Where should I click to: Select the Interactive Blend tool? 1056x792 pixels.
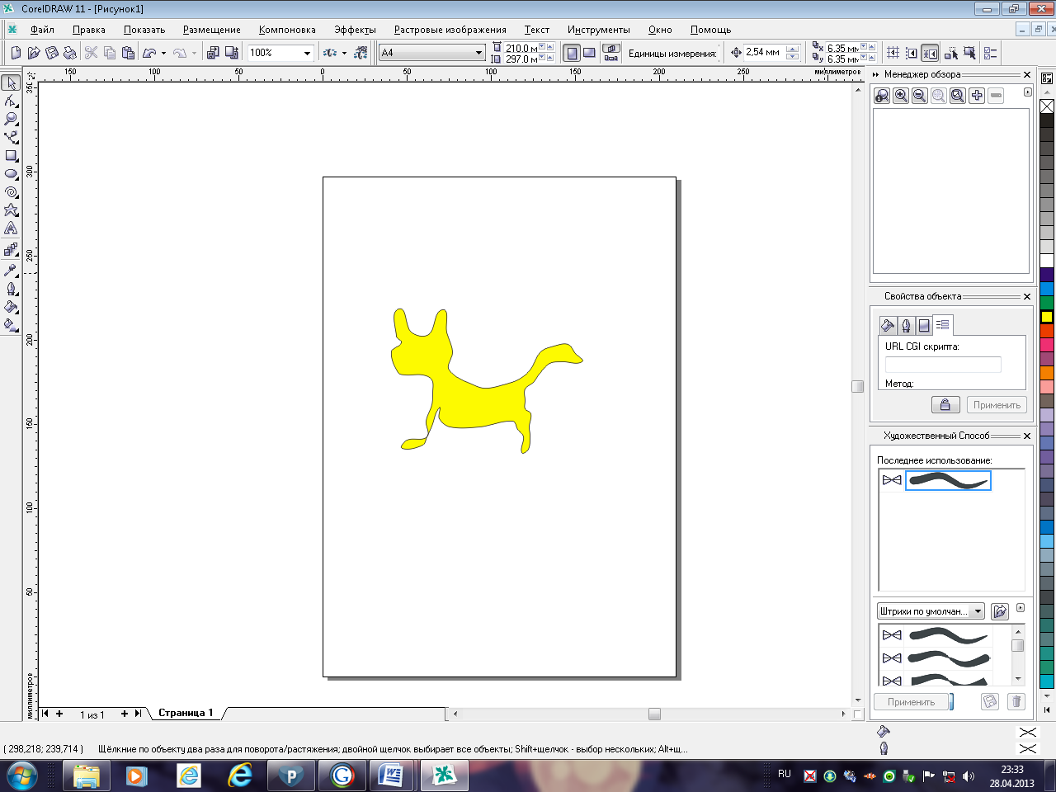pyautogui.click(x=11, y=249)
